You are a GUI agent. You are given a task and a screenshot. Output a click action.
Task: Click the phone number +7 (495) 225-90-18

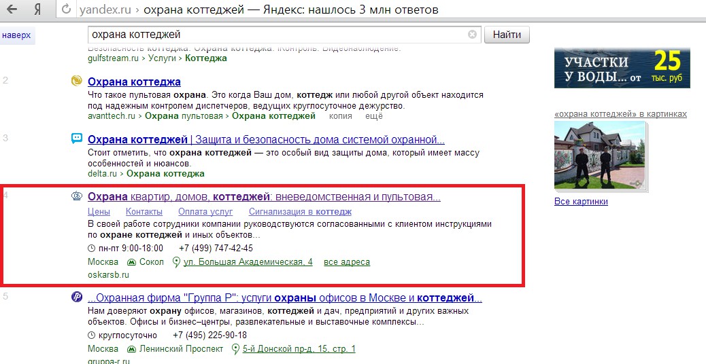(x=209, y=335)
